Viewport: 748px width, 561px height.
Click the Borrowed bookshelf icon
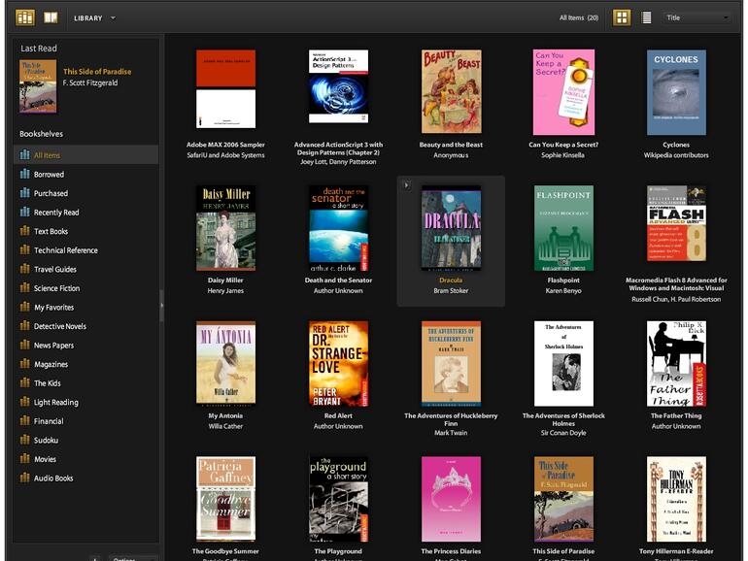[25, 175]
